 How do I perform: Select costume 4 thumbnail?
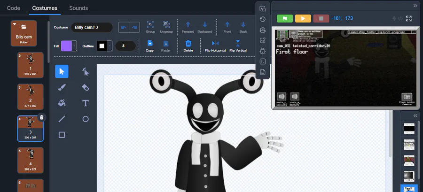(30, 160)
